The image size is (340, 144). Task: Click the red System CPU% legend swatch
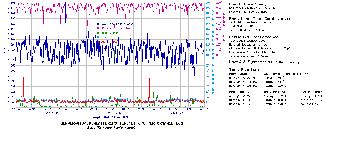98,42
